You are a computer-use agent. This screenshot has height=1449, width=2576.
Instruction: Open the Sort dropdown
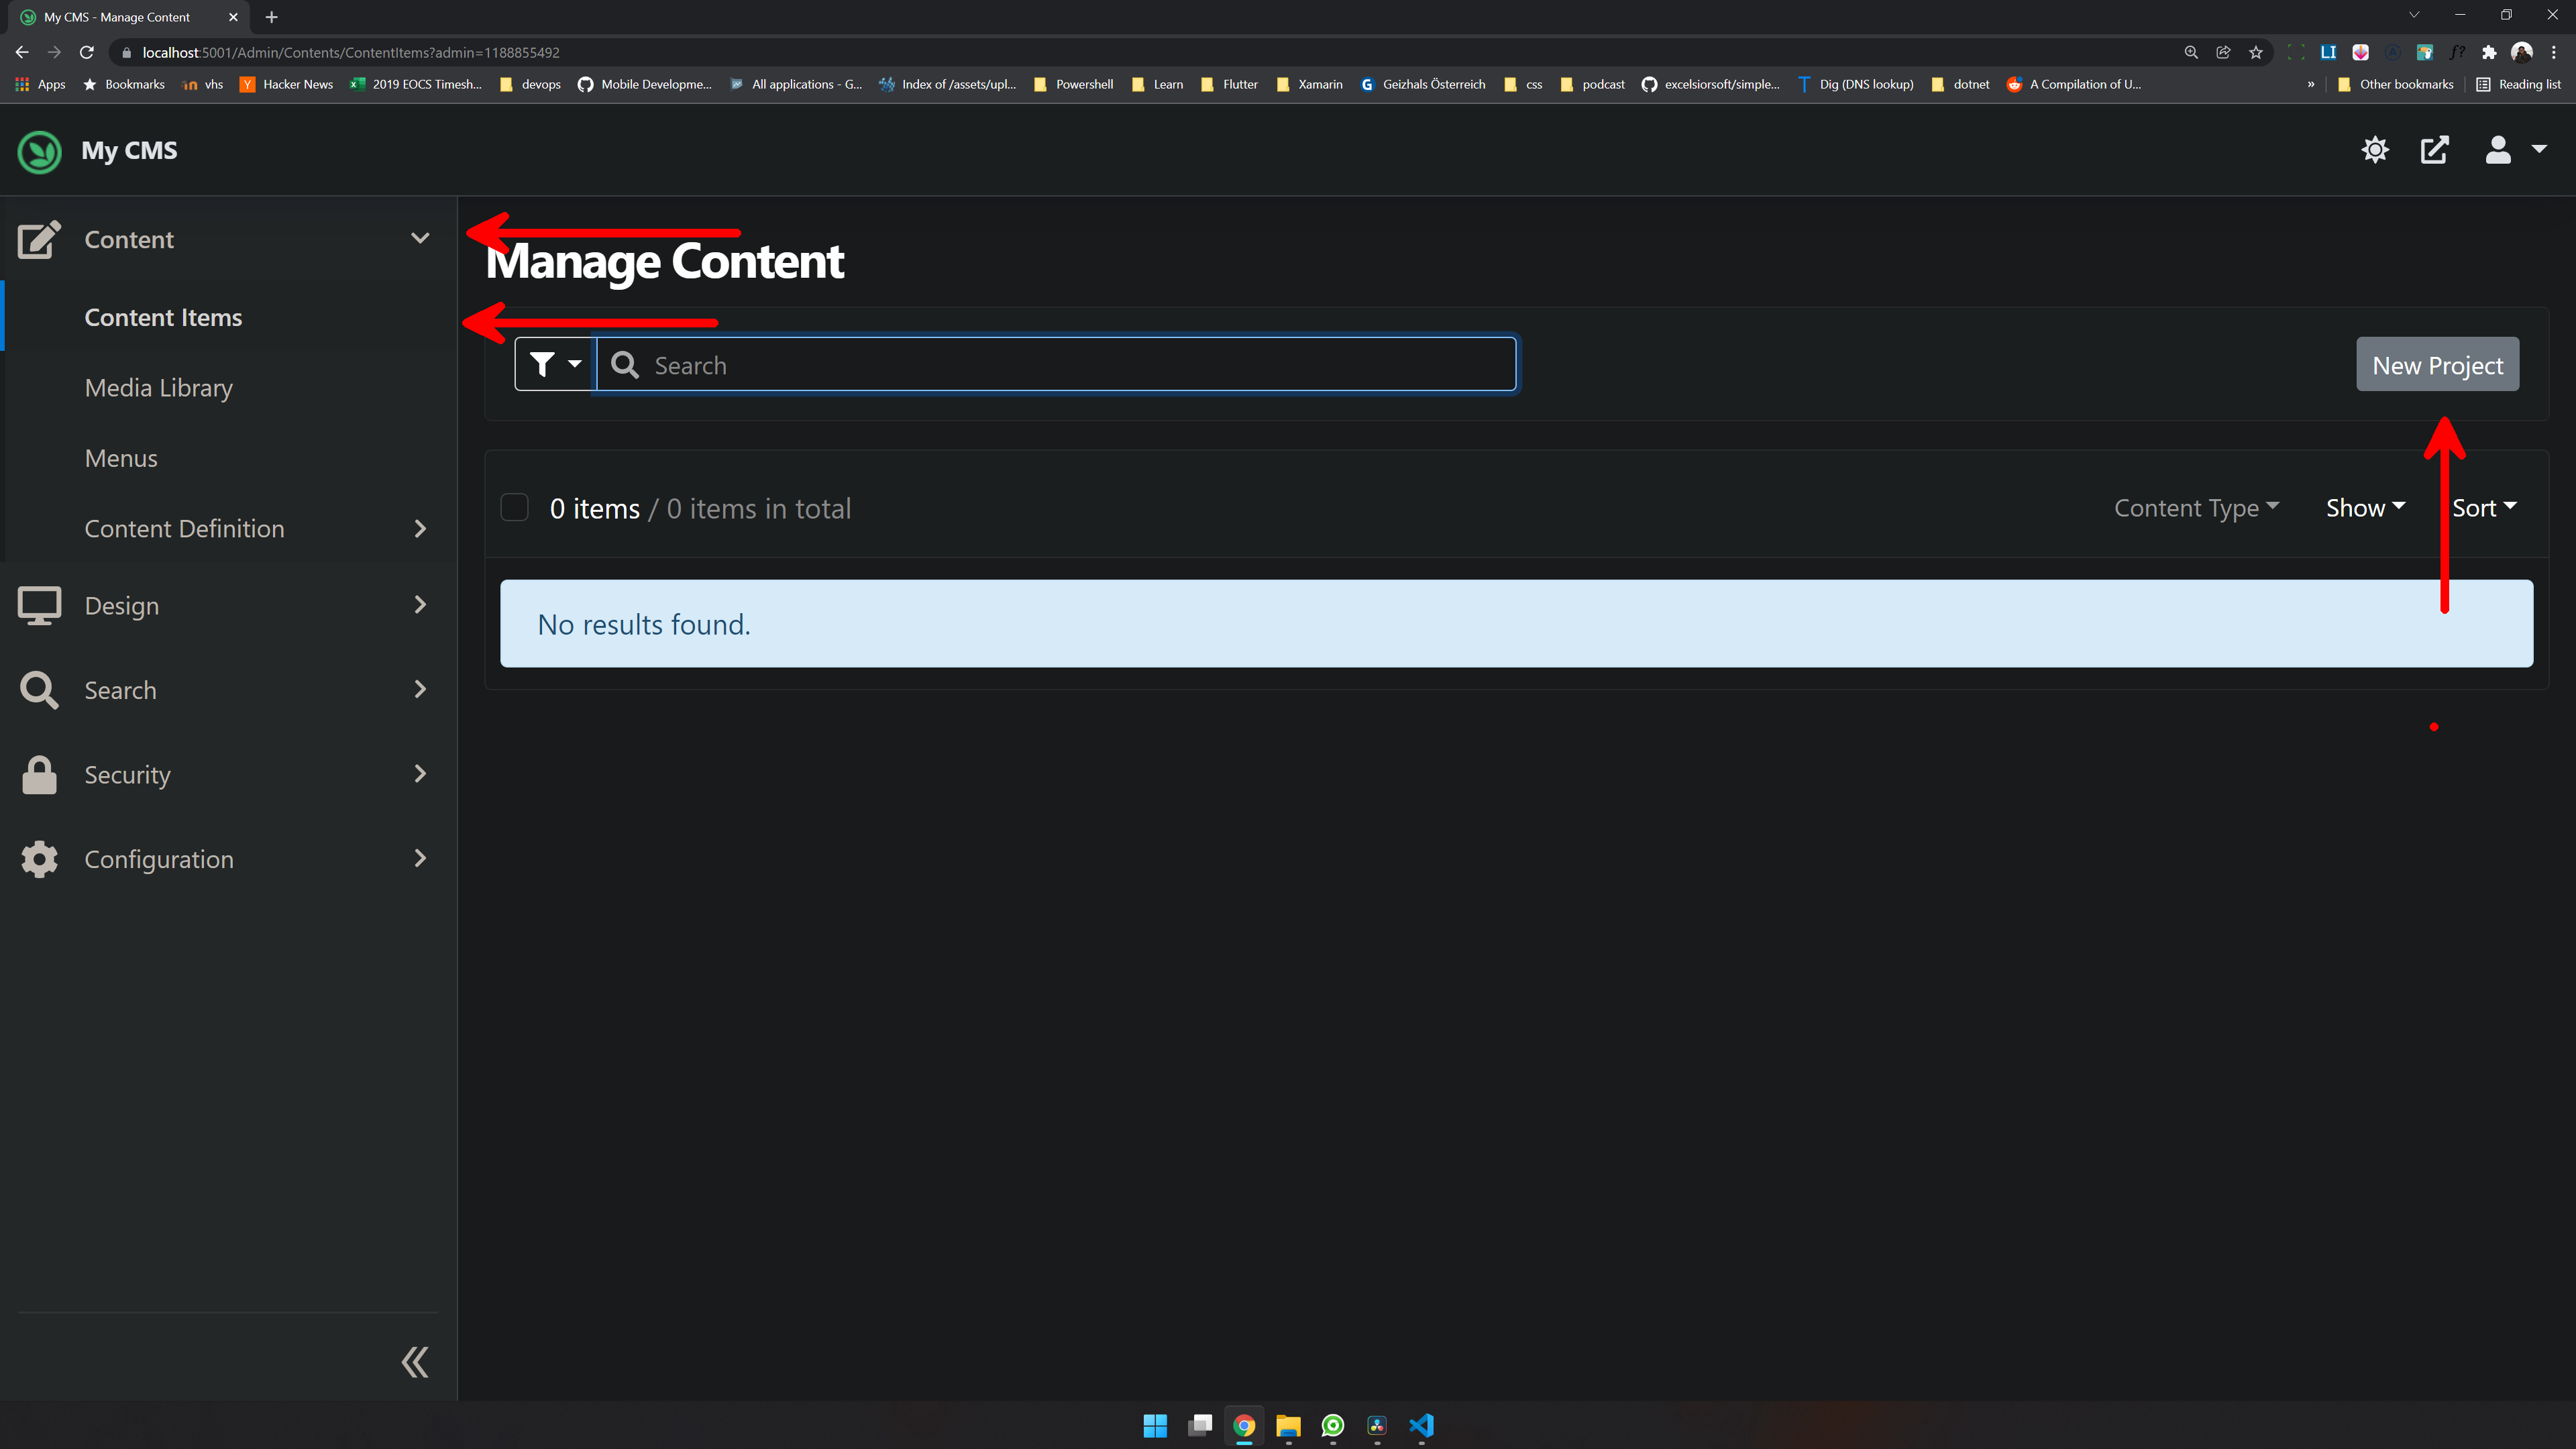click(2484, 508)
